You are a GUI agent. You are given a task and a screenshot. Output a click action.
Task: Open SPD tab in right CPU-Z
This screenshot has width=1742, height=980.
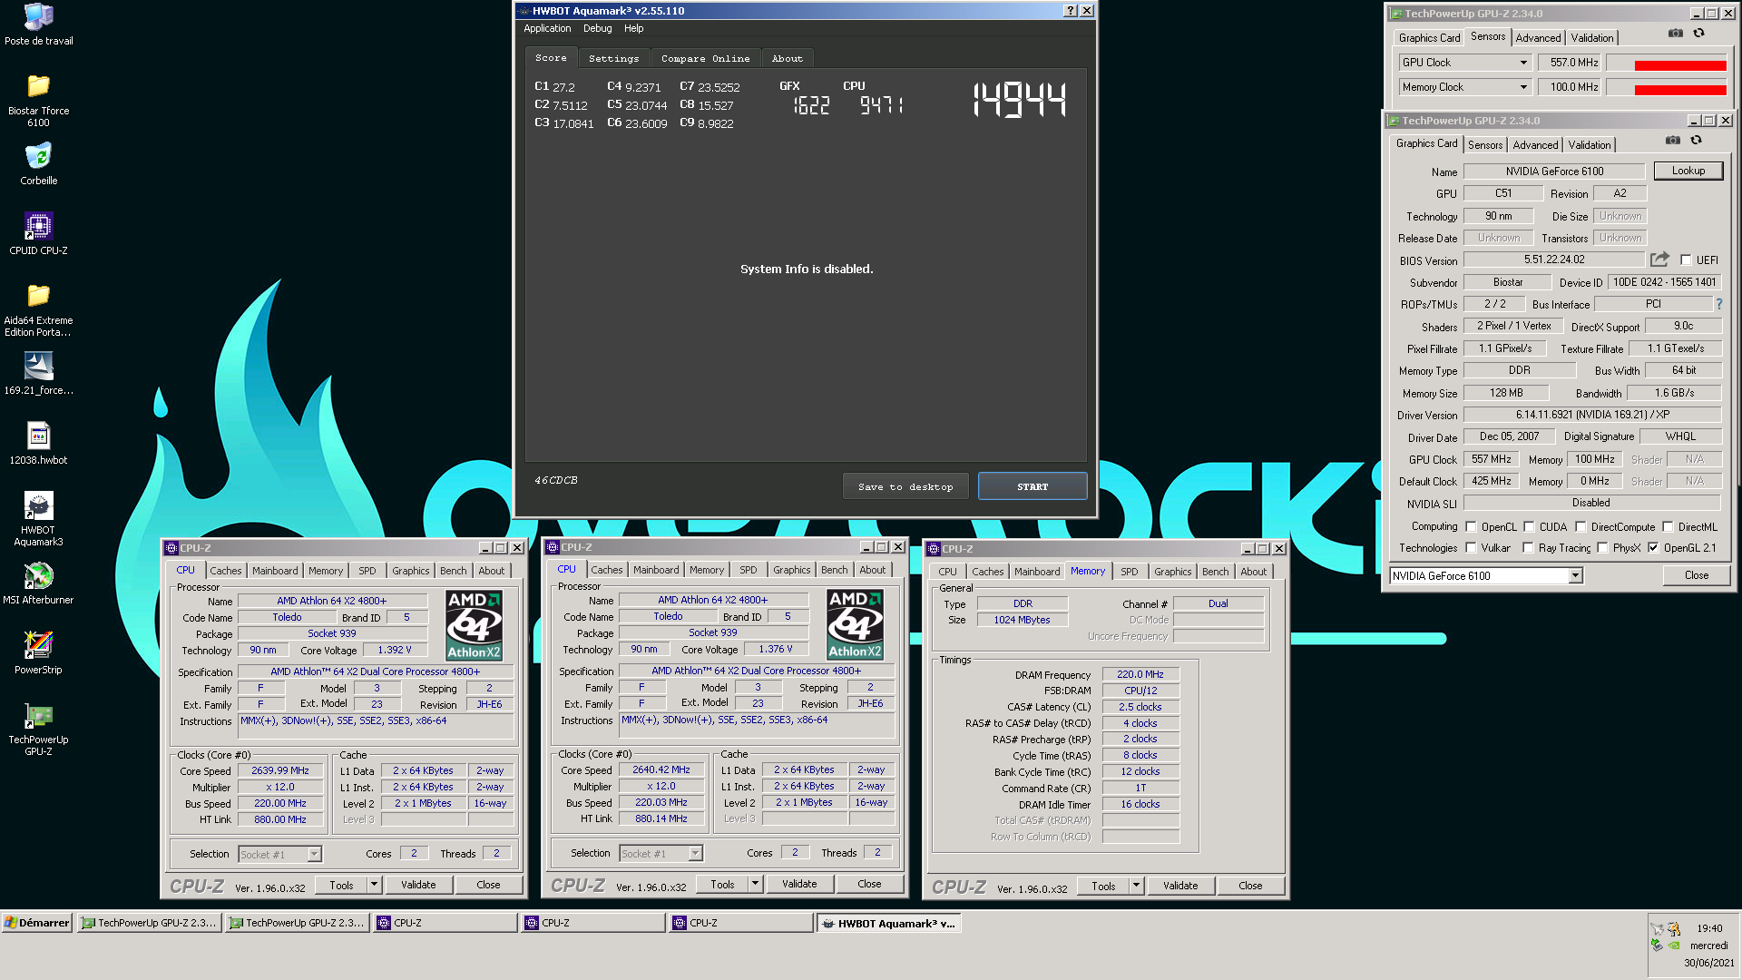click(1129, 572)
